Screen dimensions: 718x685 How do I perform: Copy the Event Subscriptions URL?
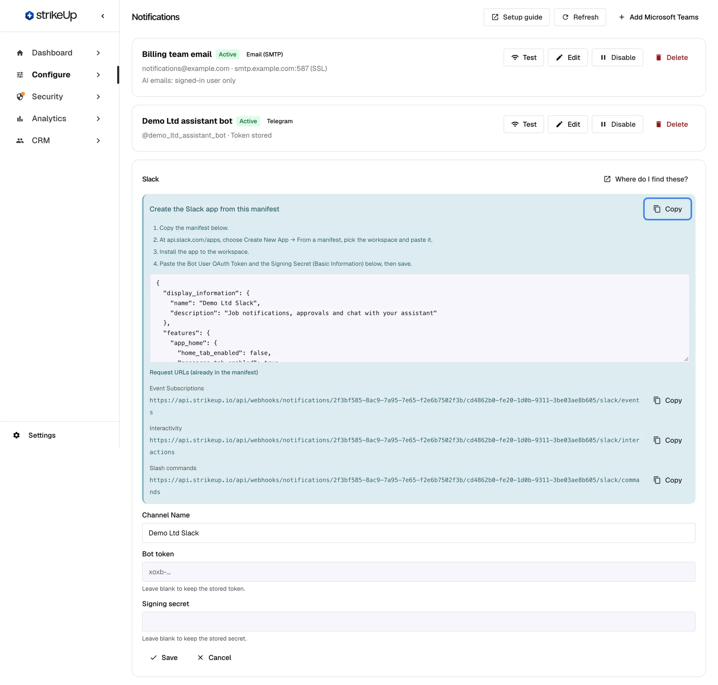668,400
